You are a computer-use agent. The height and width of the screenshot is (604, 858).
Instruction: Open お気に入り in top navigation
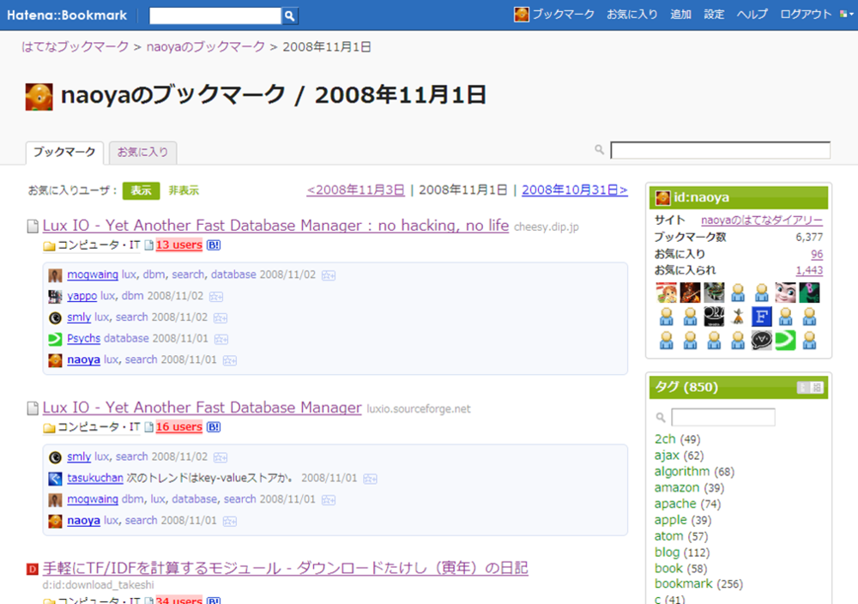(632, 15)
